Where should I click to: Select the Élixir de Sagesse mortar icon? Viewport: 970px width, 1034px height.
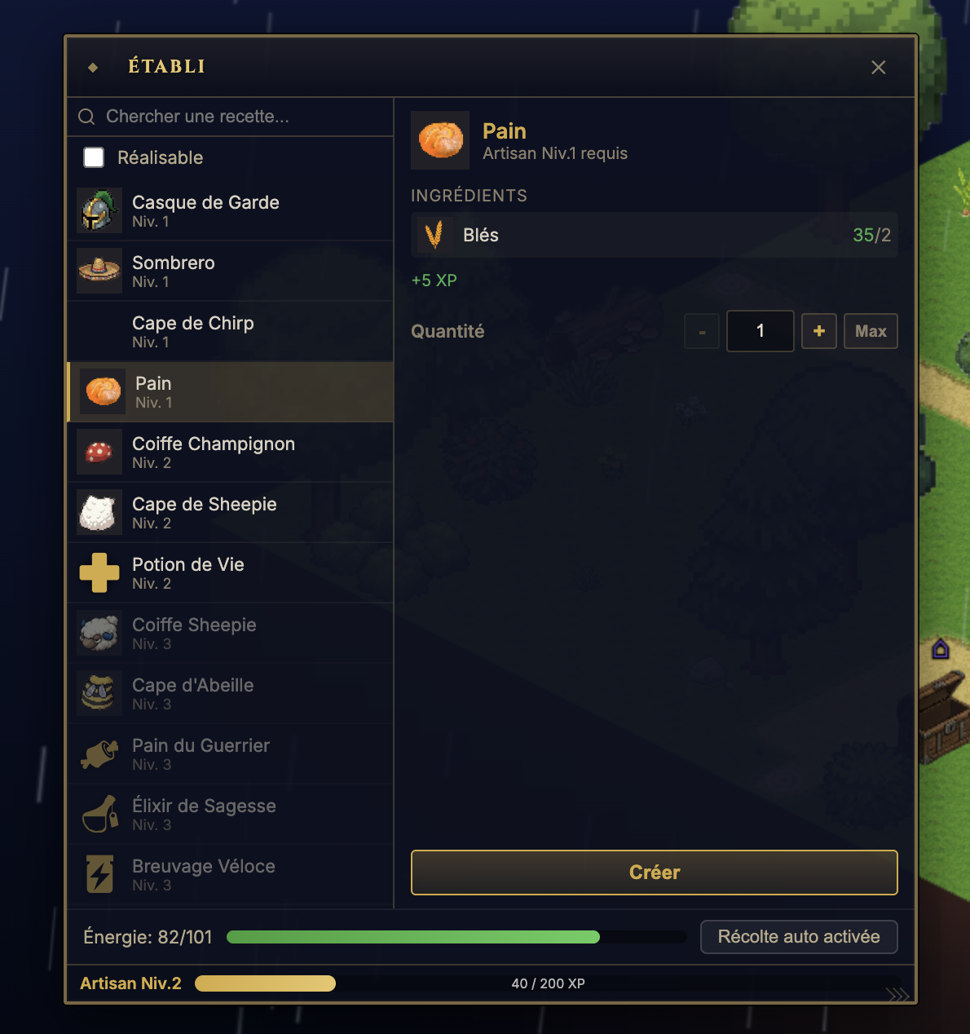point(99,814)
